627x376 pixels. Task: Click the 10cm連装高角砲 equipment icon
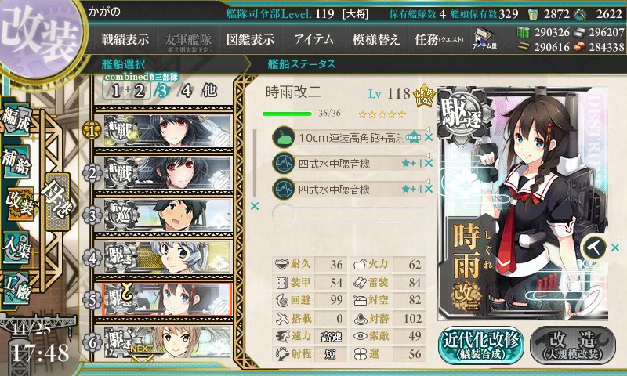[284, 137]
